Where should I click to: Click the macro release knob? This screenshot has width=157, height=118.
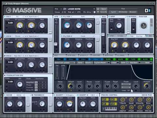tap(140, 108)
